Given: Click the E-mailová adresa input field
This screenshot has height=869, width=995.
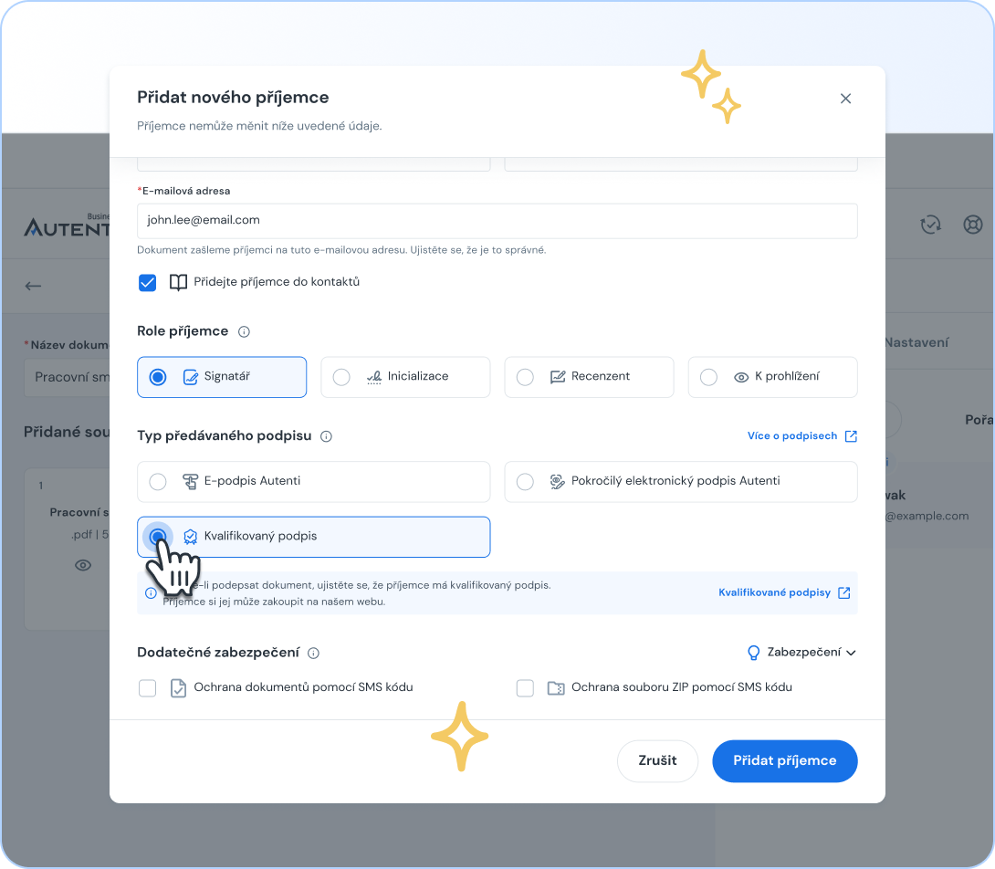Looking at the screenshot, I should [x=497, y=221].
